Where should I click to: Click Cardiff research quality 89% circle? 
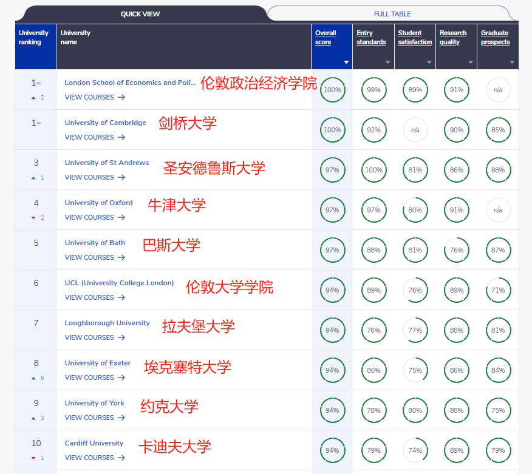[457, 450]
